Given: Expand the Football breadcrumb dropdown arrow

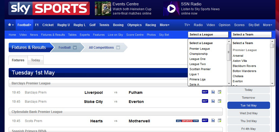Looking at the screenshot, I should [75, 48].
